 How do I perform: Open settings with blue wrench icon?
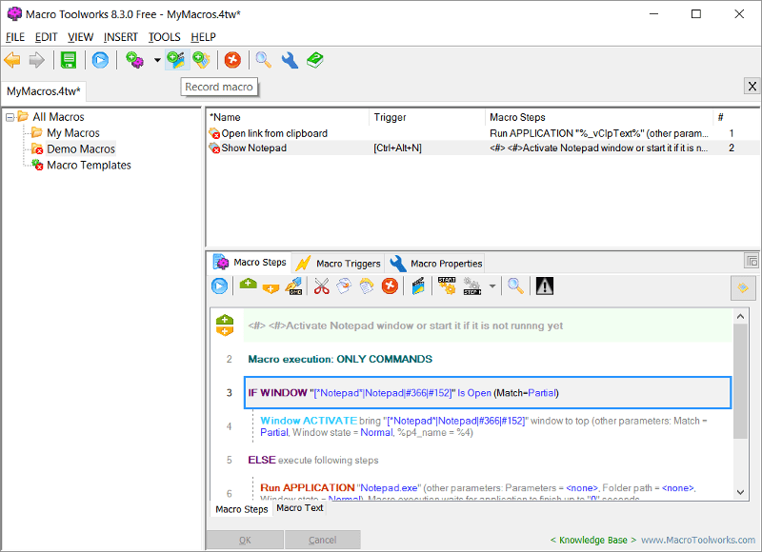pos(290,60)
